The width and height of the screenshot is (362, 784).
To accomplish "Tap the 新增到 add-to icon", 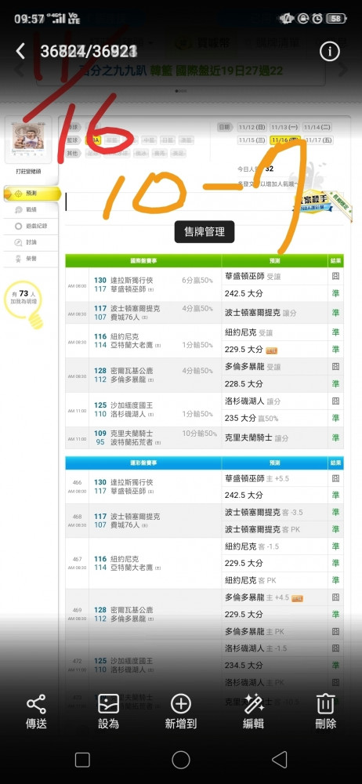I will coord(180,712).
